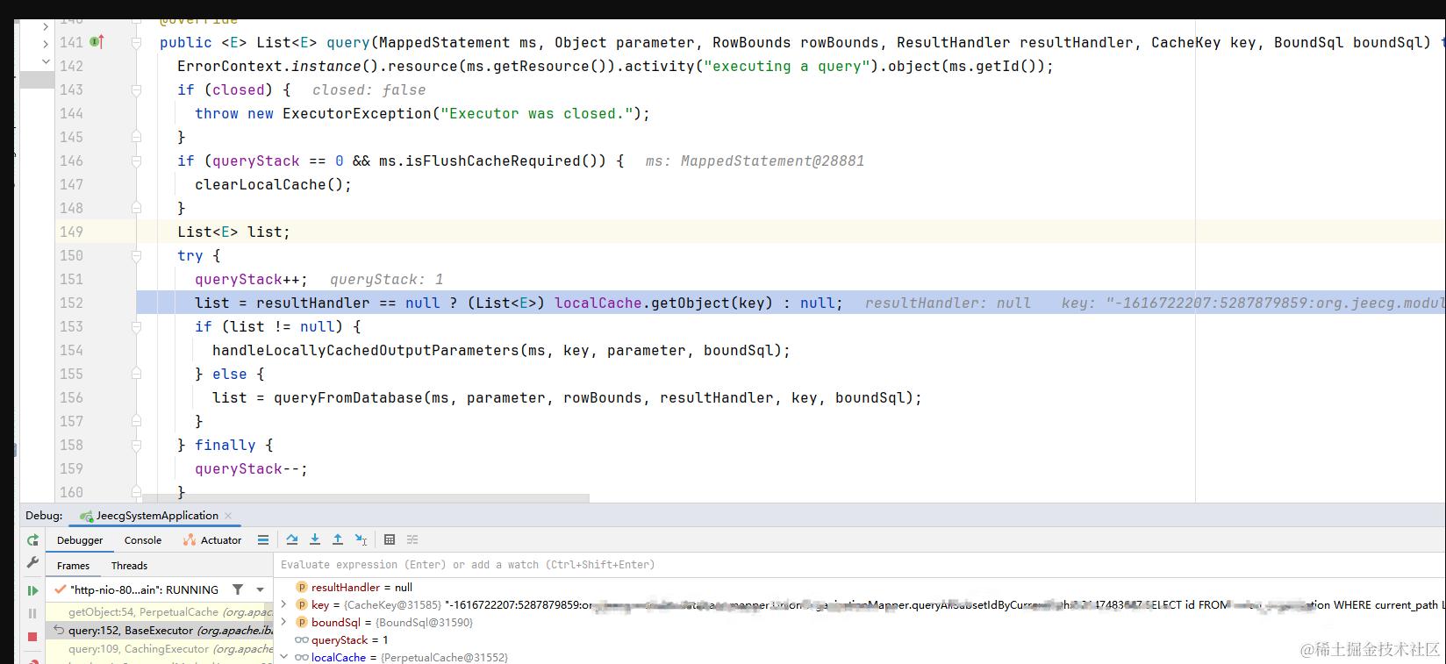Click ErrorContext on line 142
Screen dimensions: 1446x664
[x=230, y=66]
